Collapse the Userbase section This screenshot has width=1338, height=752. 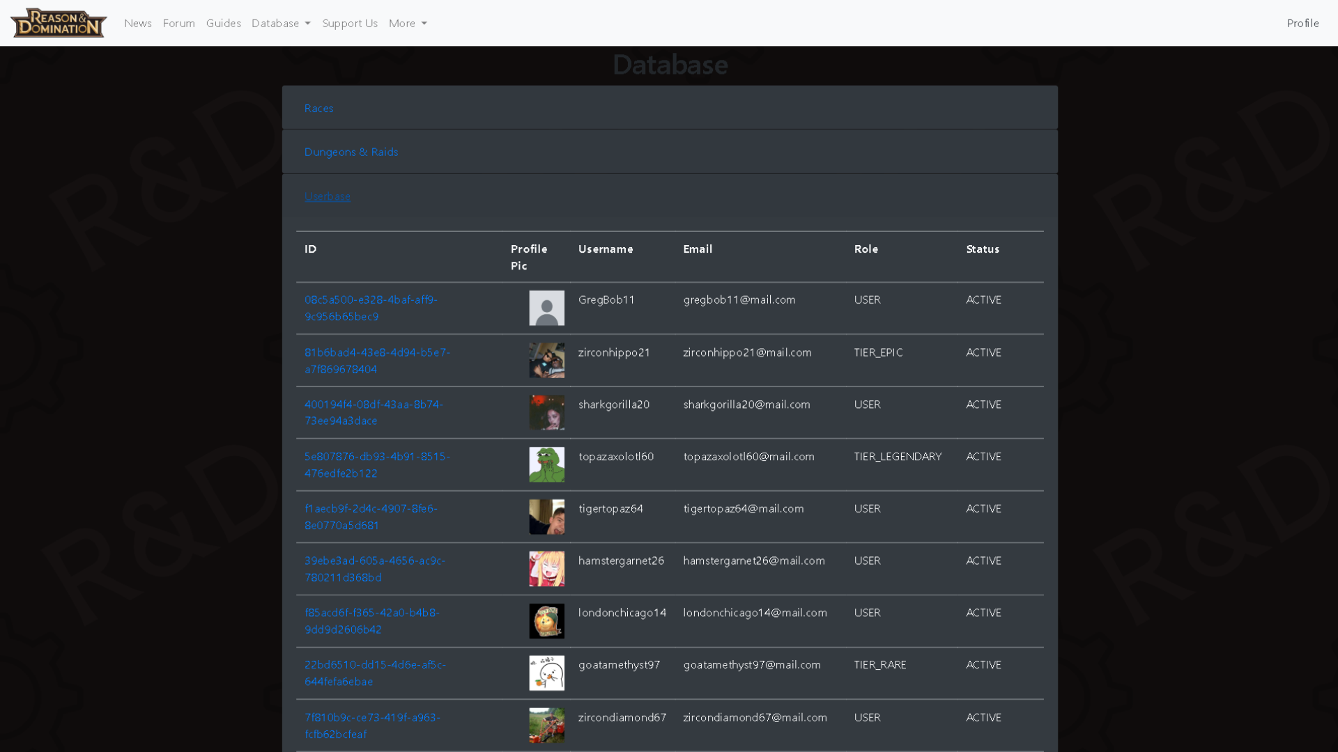click(x=327, y=196)
